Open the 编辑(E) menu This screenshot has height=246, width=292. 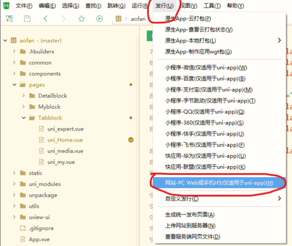[x=47, y=6]
